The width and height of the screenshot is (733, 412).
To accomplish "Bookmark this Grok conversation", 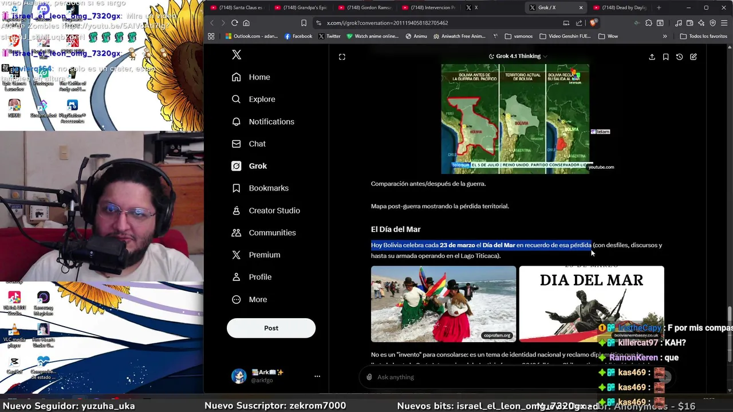I will click(665, 57).
